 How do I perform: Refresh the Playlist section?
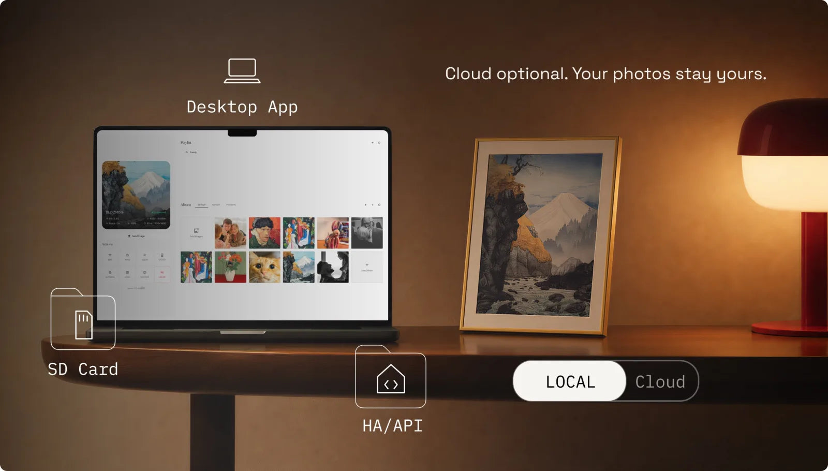tap(379, 142)
